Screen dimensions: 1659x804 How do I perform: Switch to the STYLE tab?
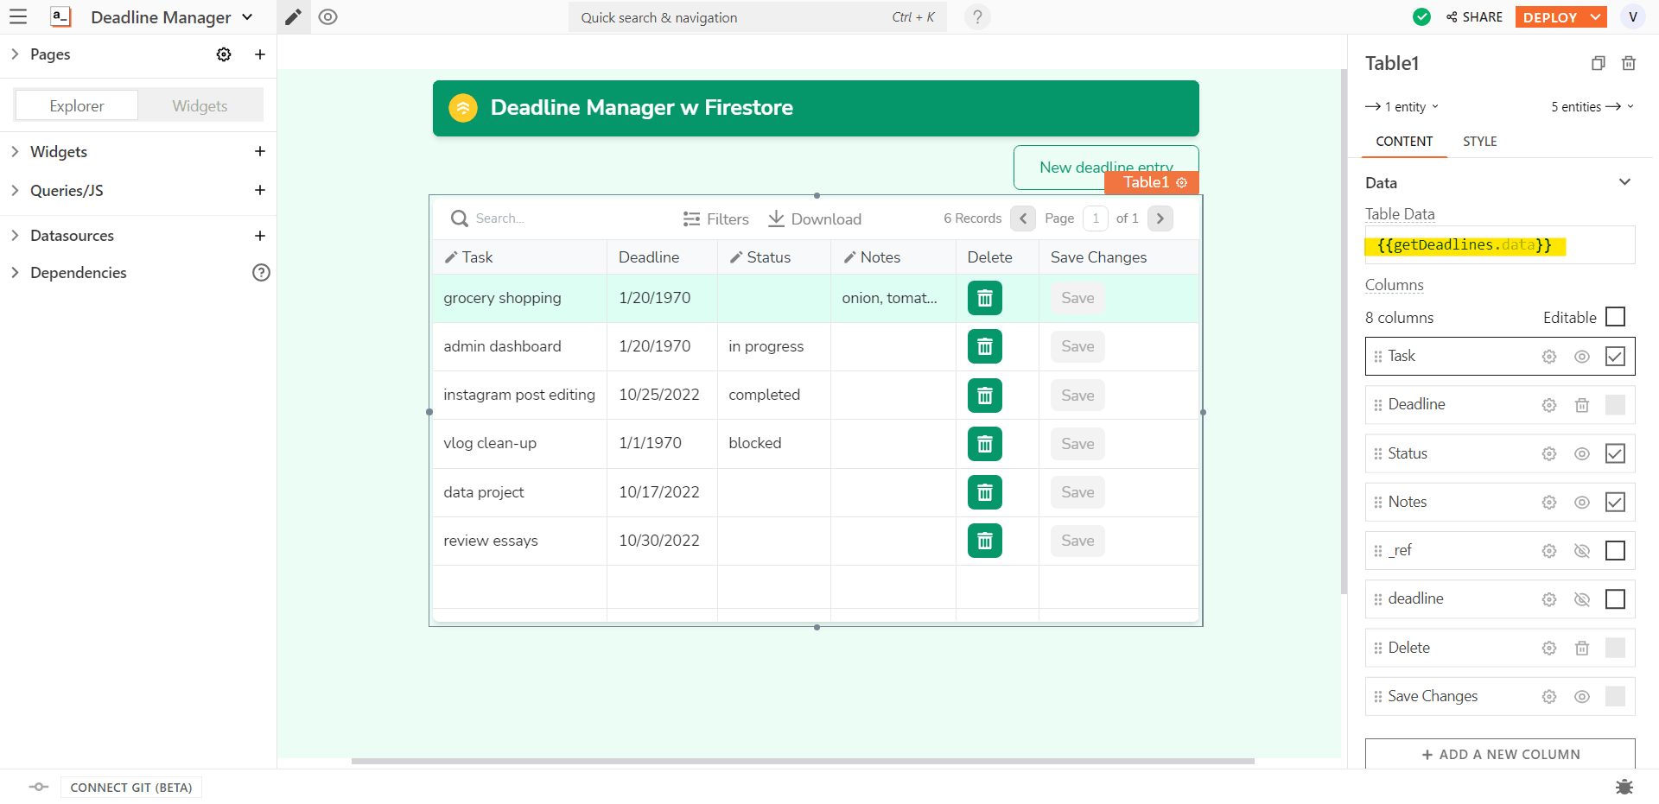coord(1479,142)
